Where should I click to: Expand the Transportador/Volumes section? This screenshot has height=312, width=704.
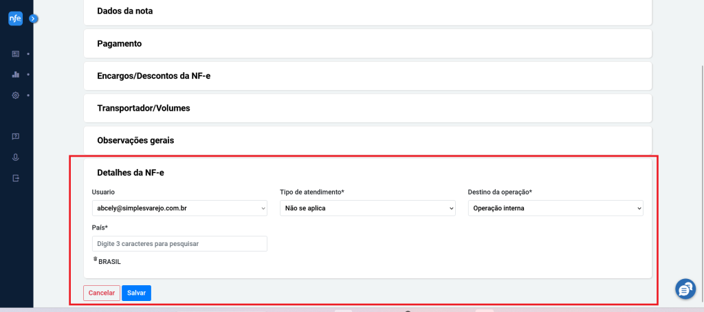pos(368,108)
